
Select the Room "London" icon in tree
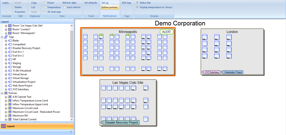click(x=10, y=29)
